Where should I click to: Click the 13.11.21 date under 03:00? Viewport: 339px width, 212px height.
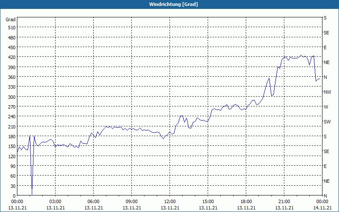pos(56,208)
